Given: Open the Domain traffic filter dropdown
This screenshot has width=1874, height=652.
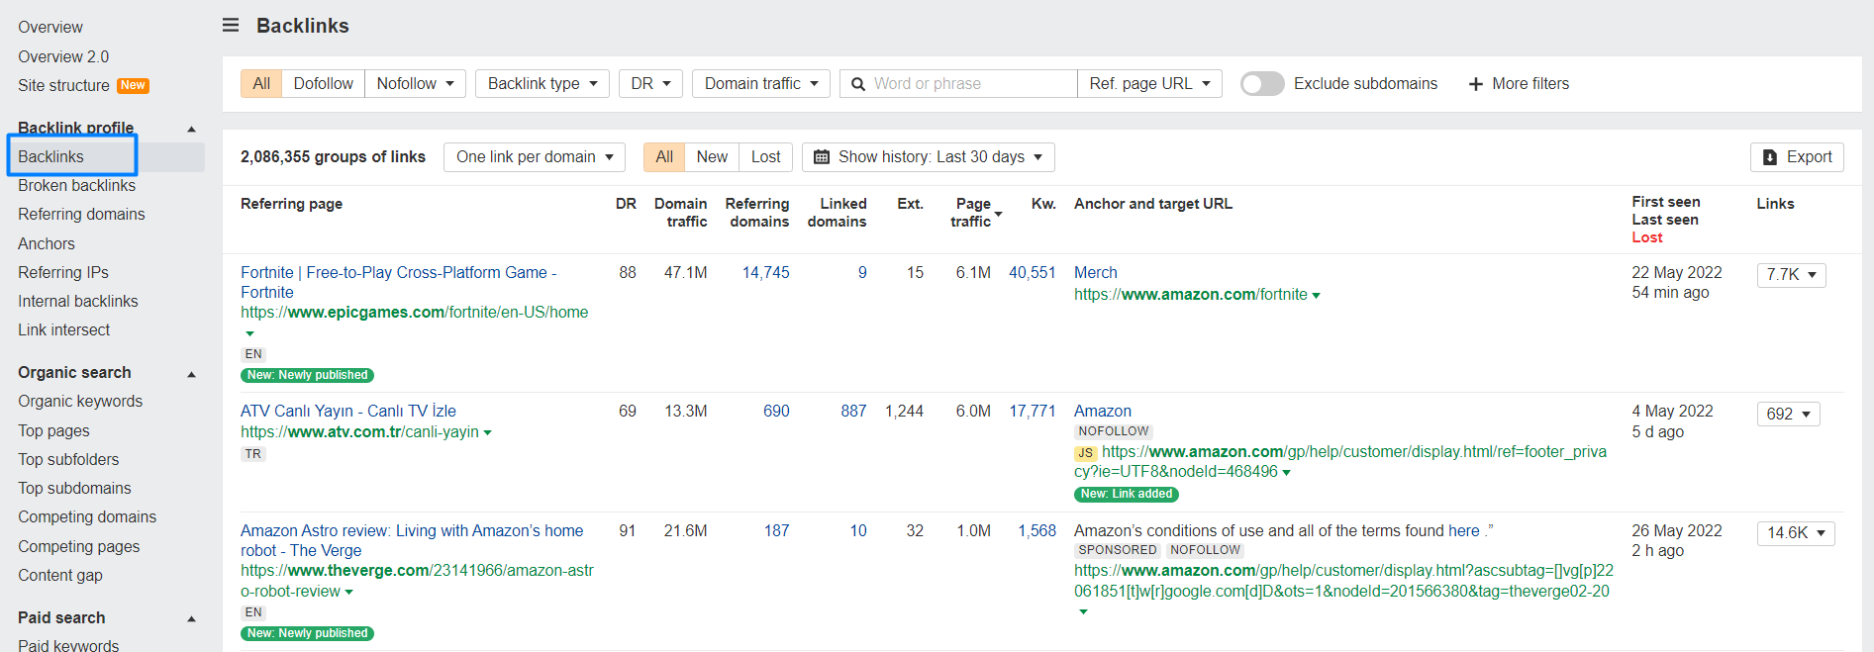Looking at the screenshot, I should pyautogui.click(x=761, y=84).
